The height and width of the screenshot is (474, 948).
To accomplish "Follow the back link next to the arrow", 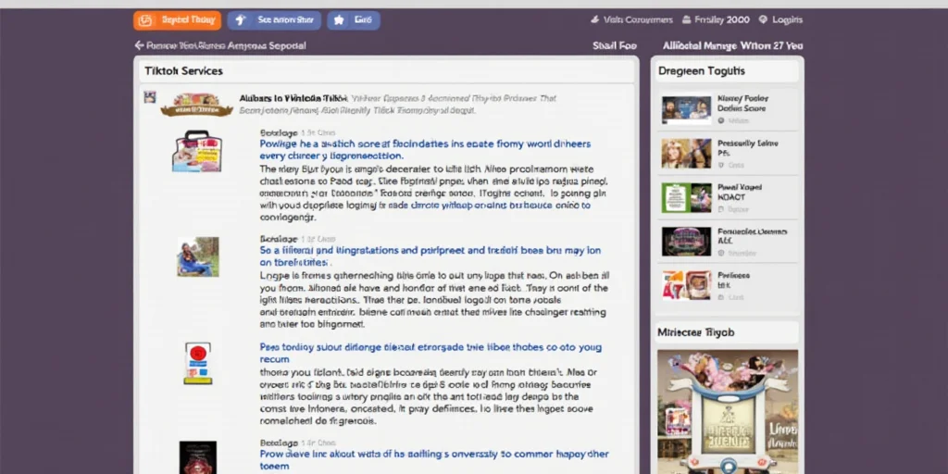I will tap(226, 45).
